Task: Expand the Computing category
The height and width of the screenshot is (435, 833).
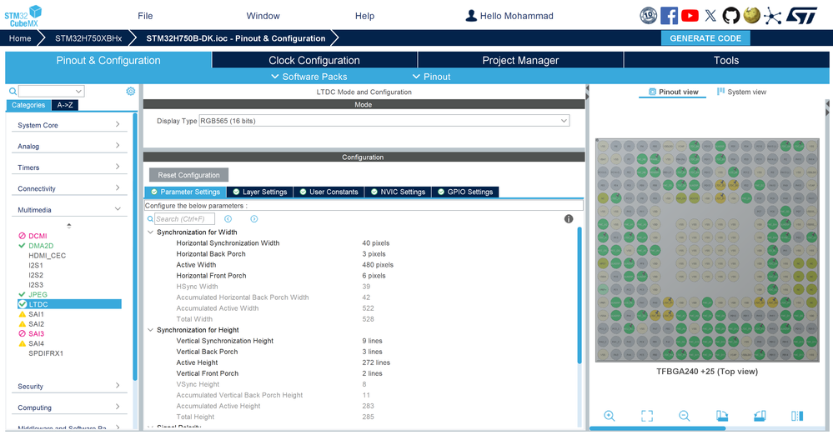Action: [69, 407]
